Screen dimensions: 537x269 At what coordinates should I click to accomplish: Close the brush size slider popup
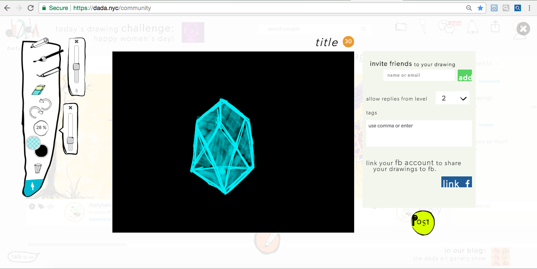pyautogui.click(x=76, y=41)
